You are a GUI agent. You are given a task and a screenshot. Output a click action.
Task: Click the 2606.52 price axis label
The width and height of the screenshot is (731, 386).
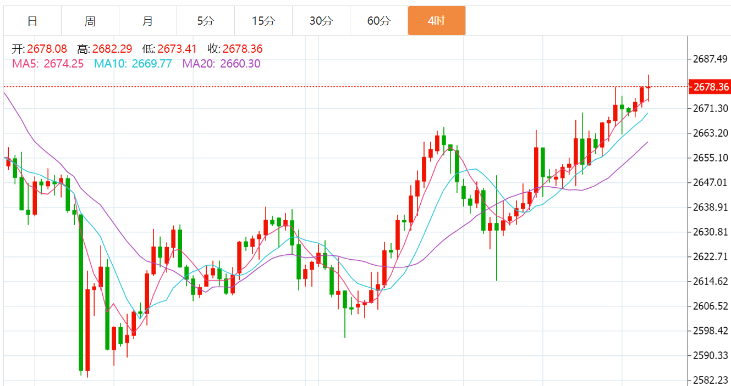tap(711, 306)
